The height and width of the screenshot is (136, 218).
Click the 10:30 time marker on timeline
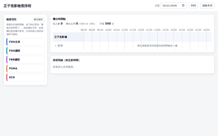(116, 30)
